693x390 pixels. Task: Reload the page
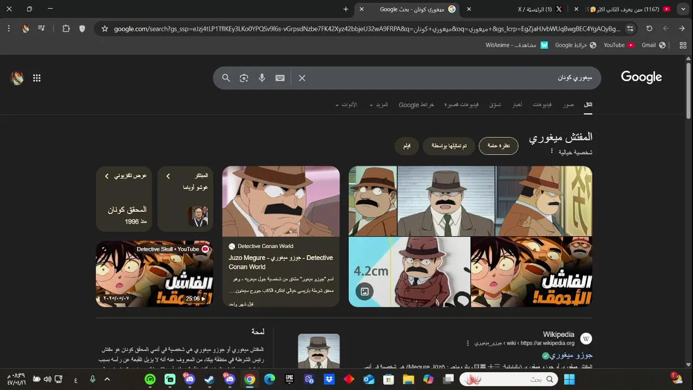click(x=649, y=29)
